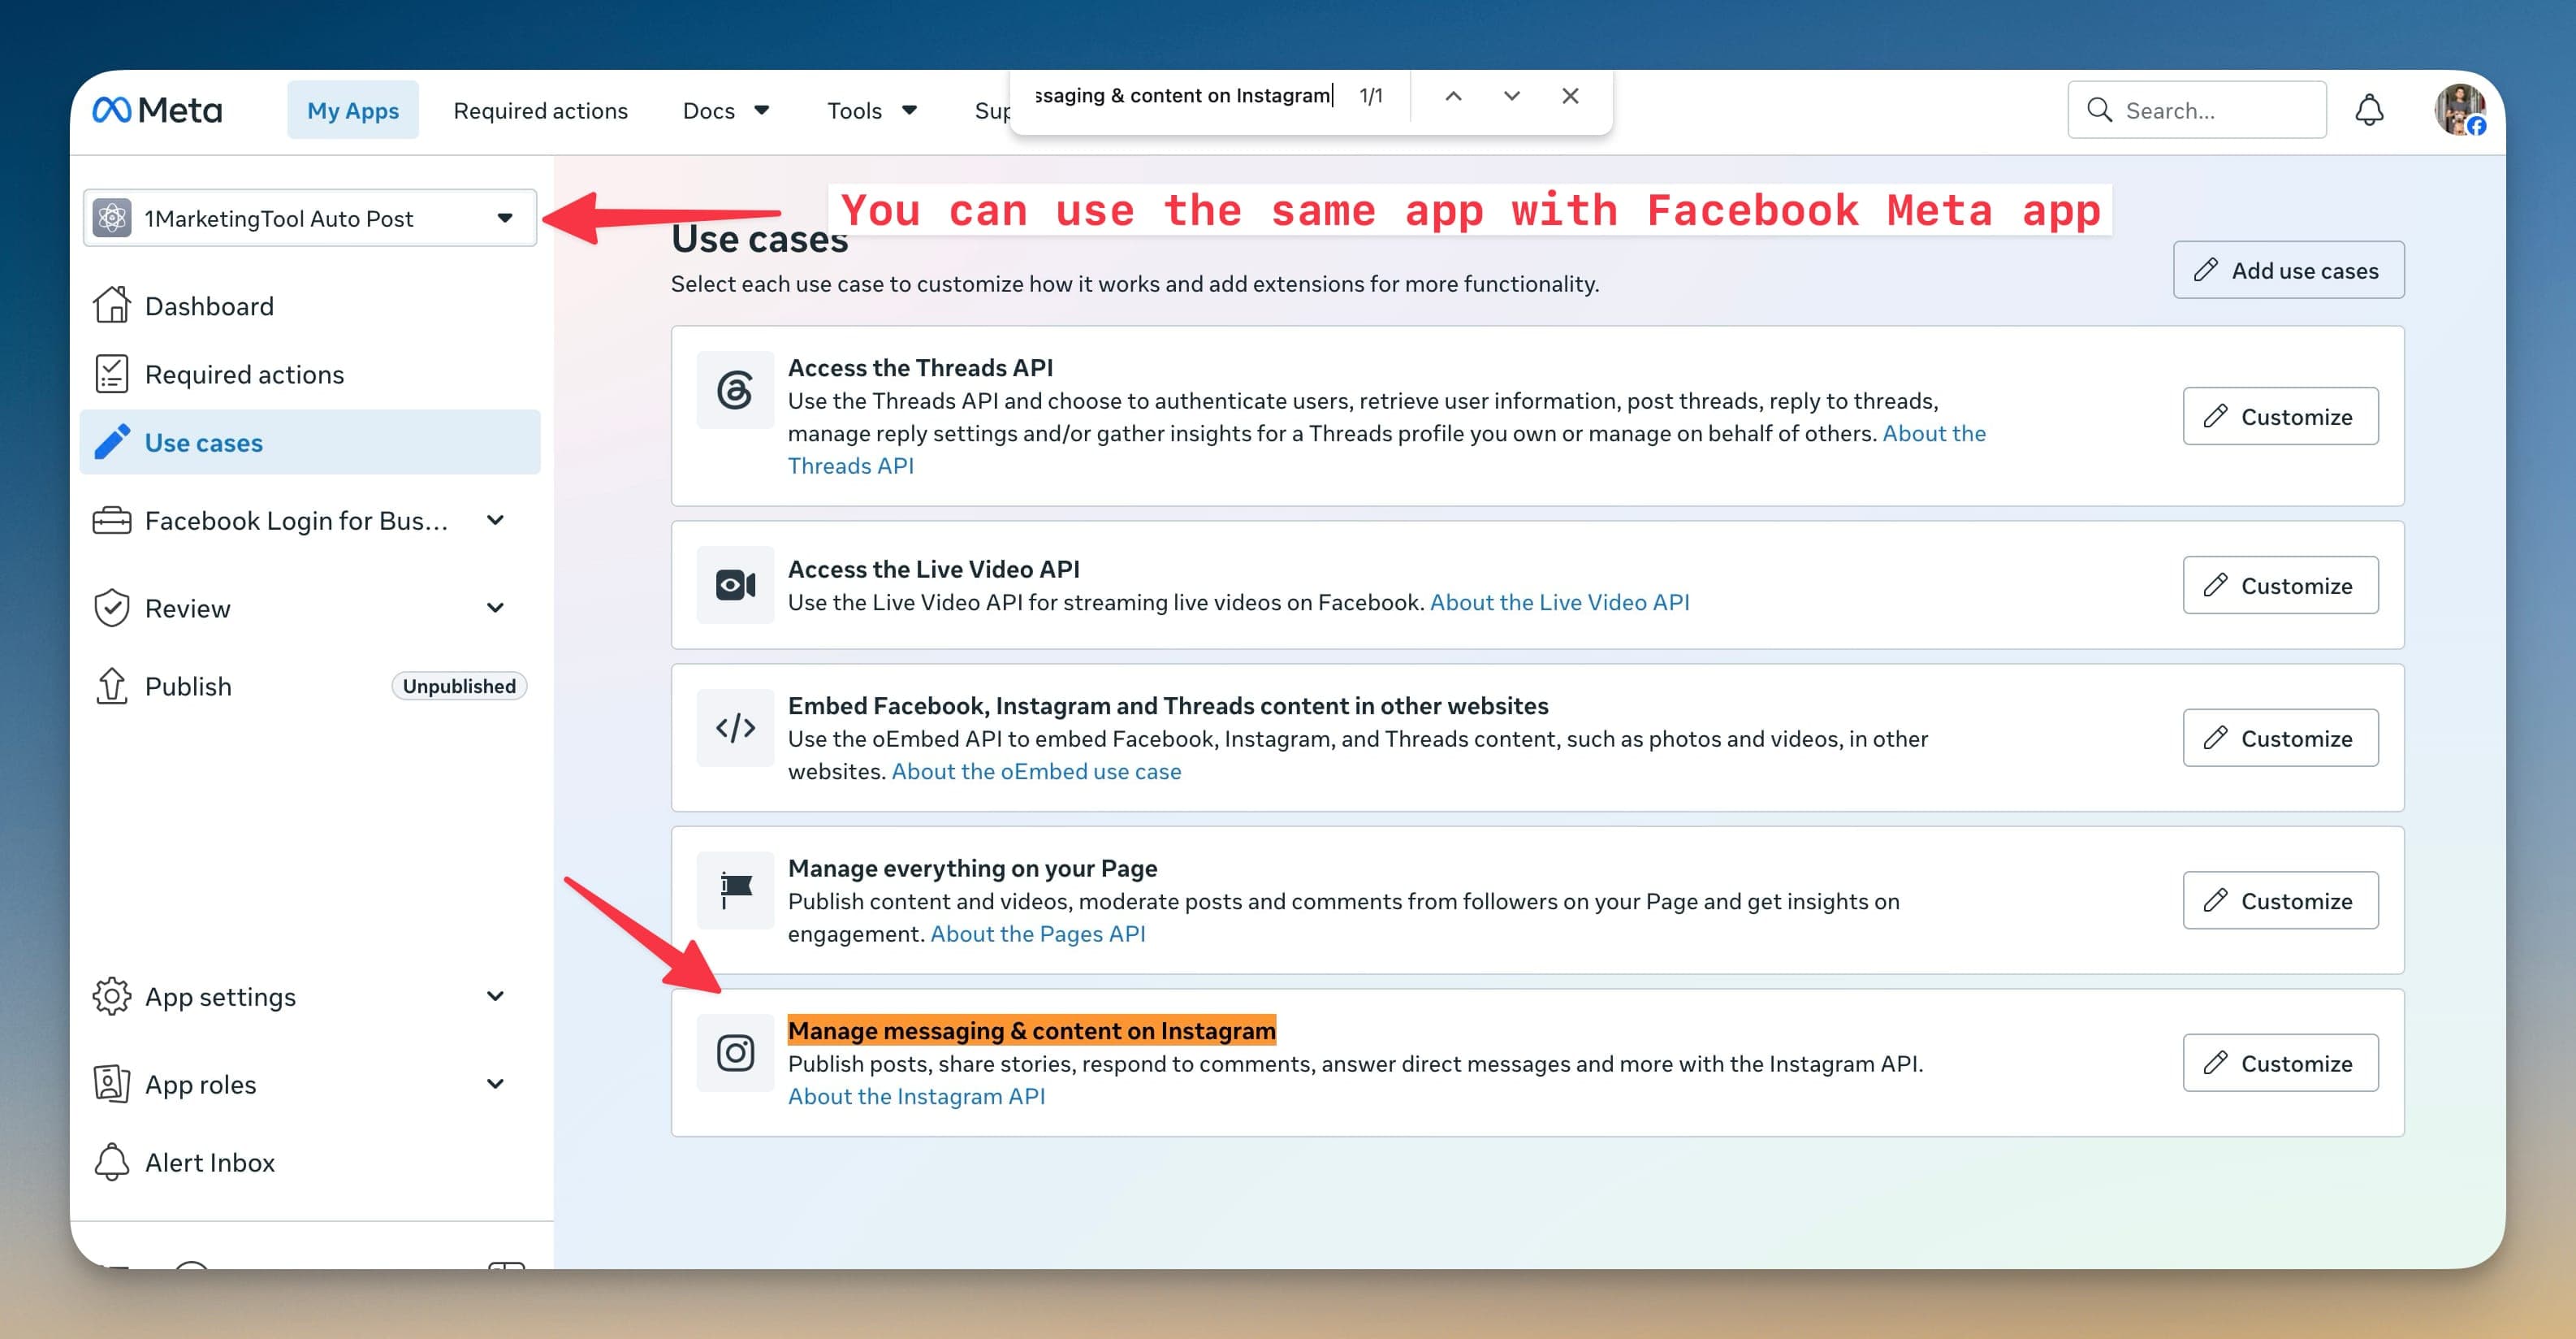Open the Publish sidebar item

[x=310, y=687]
